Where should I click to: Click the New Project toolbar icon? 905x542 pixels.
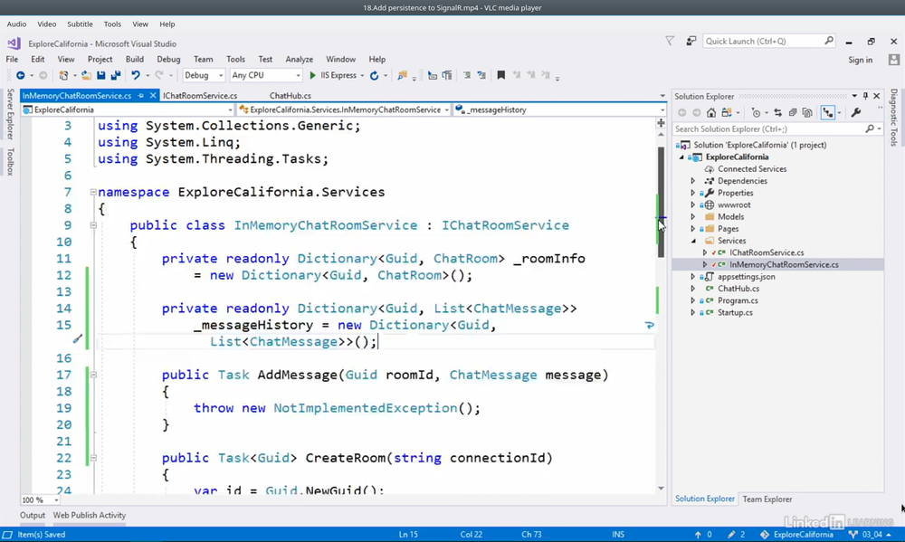click(x=63, y=76)
